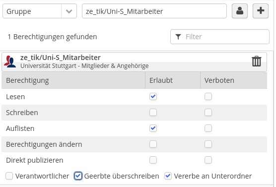The height and width of the screenshot is (187, 276).
Task: Check Direkt publizieren Verboten checkbox
Action: [208, 160]
